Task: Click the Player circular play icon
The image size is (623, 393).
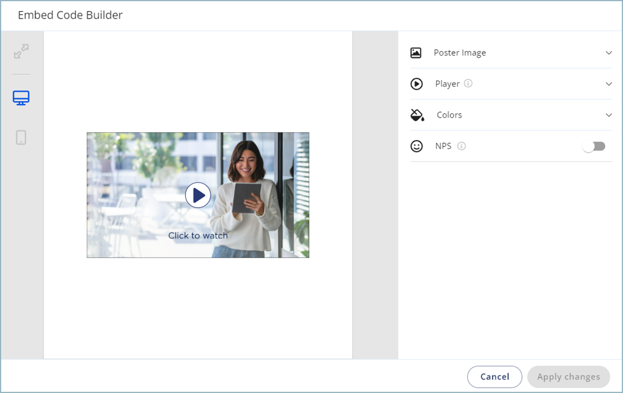Action: (416, 84)
